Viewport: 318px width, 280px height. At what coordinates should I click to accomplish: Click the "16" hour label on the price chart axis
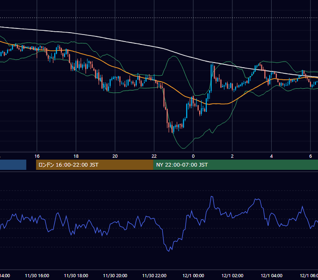[37, 156]
